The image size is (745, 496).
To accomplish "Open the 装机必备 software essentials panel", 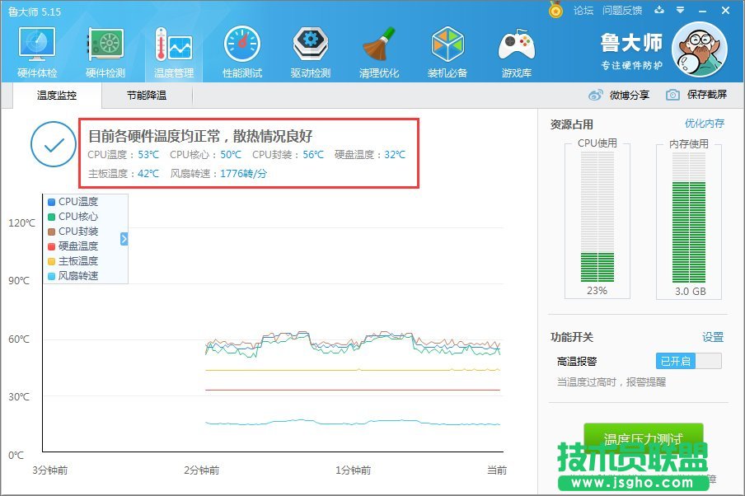I will tap(447, 49).
